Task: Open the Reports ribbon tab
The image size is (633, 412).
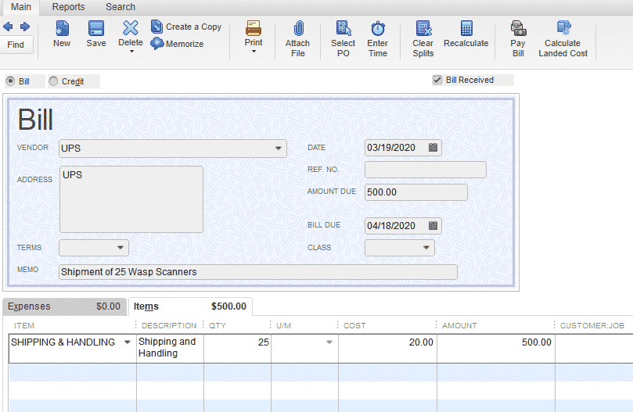Action: click(x=68, y=7)
